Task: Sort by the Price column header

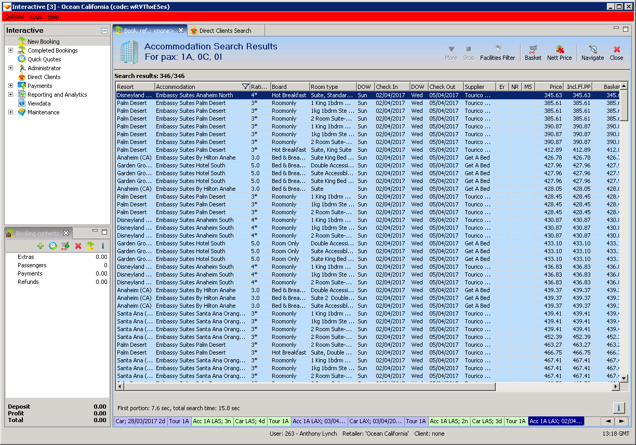Action: tap(549, 87)
